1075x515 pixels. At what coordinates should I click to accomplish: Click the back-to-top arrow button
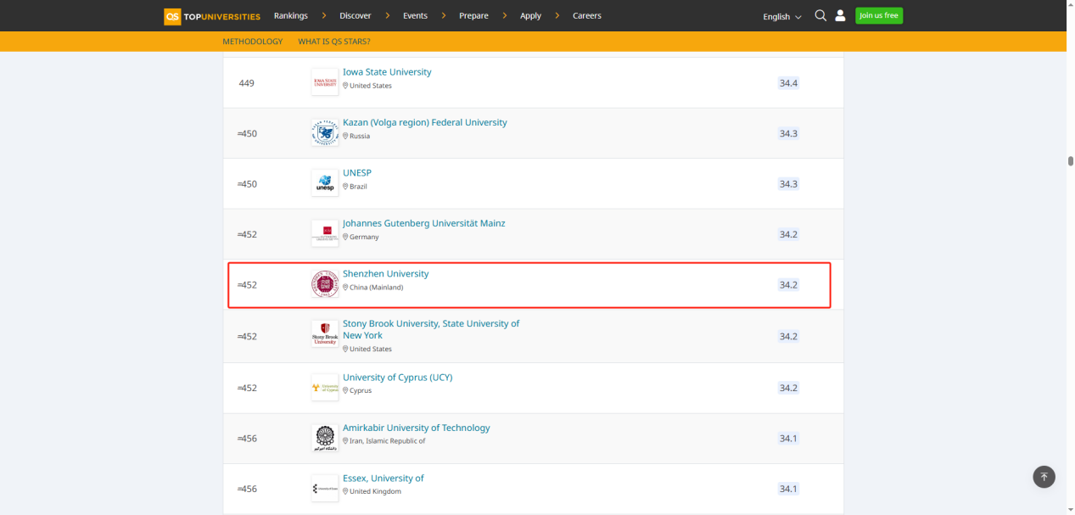(1044, 477)
